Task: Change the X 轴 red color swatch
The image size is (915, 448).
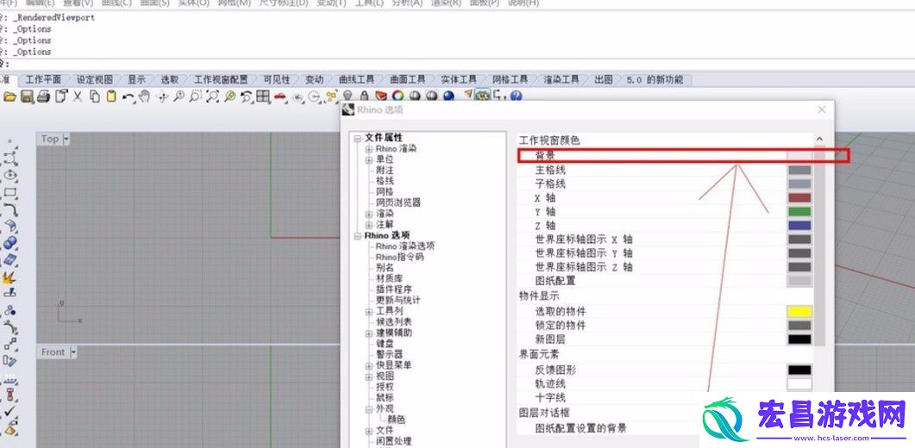Action: click(x=799, y=198)
